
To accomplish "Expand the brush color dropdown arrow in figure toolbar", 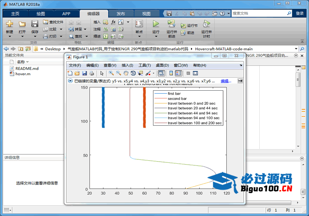I will [153, 73].
